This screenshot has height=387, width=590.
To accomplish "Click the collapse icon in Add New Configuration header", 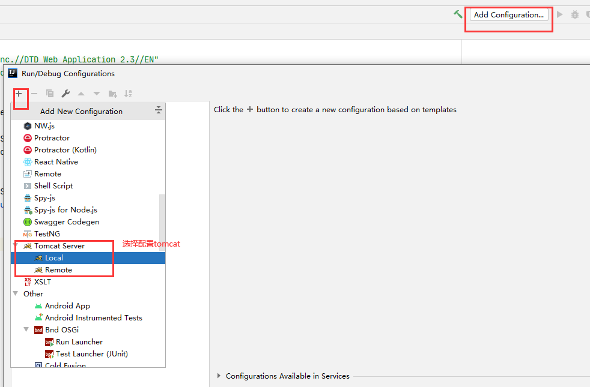I will [159, 110].
